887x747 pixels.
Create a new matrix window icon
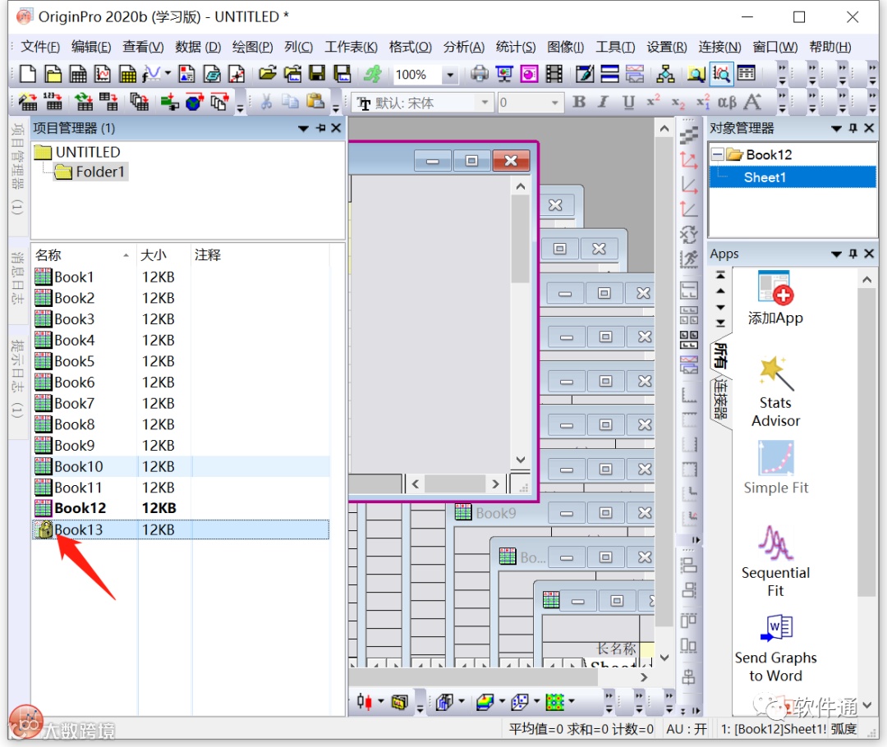pos(128,74)
